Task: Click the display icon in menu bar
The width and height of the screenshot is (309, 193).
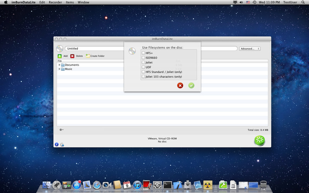Action: point(235,2)
